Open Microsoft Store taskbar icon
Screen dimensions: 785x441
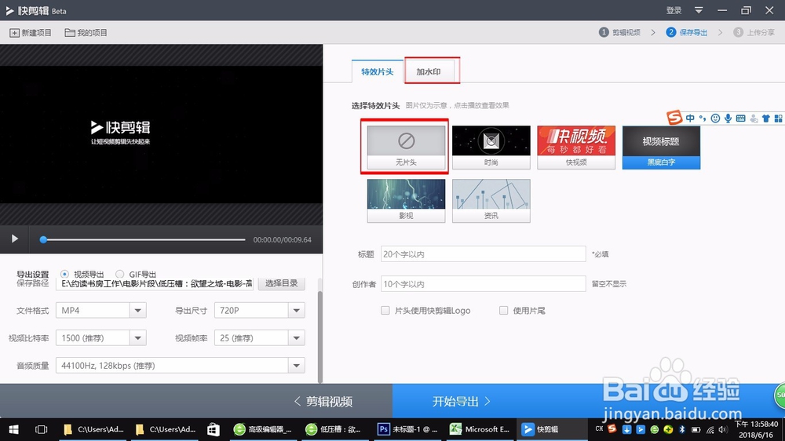pyautogui.click(x=214, y=429)
